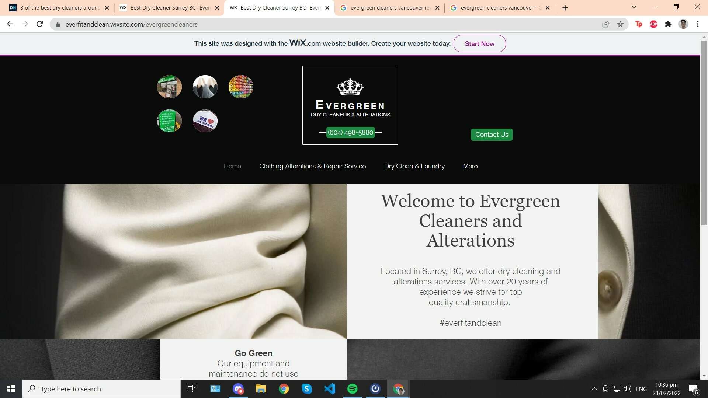Open a new browser tab
The image size is (708, 398).
tap(565, 8)
